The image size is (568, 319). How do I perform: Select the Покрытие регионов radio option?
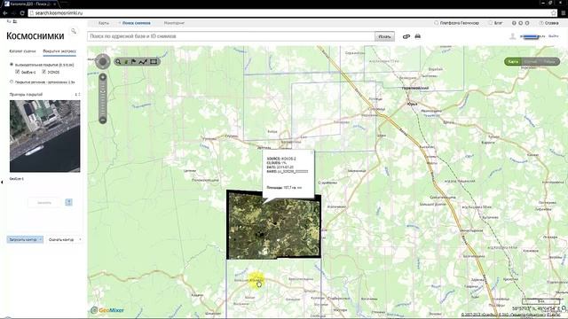[x=12, y=82]
